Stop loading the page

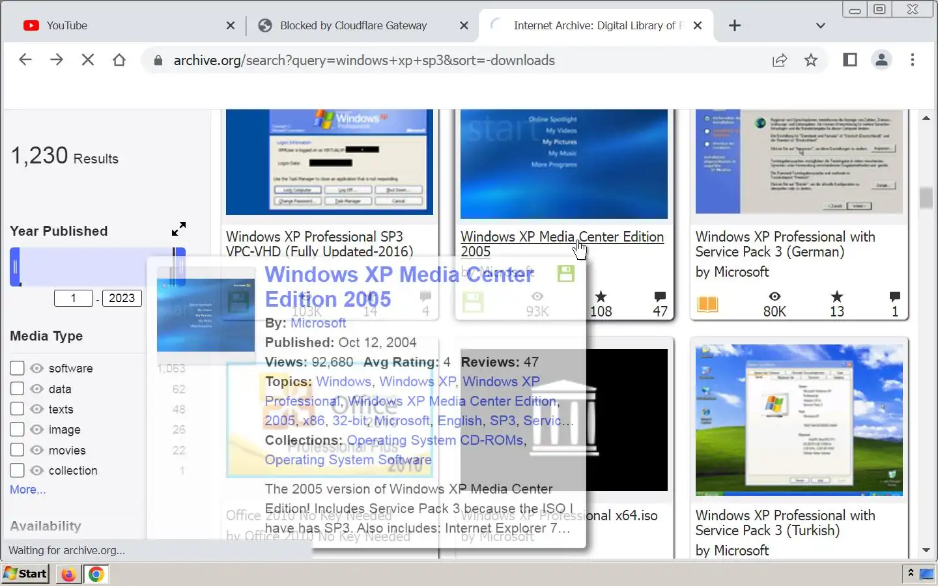point(88,60)
